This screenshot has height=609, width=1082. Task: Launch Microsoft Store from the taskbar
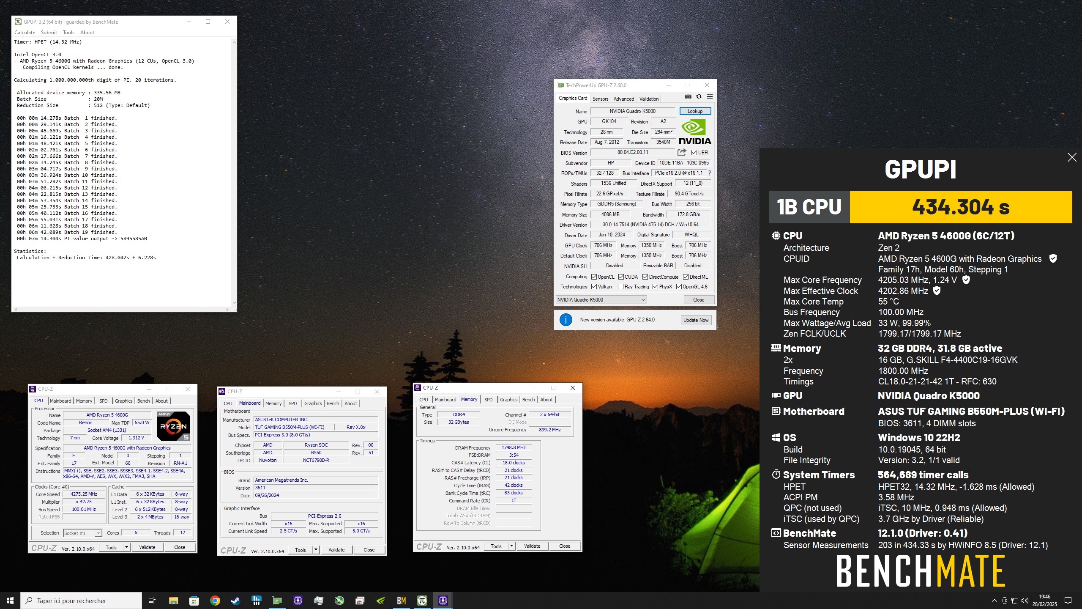click(x=194, y=601)
